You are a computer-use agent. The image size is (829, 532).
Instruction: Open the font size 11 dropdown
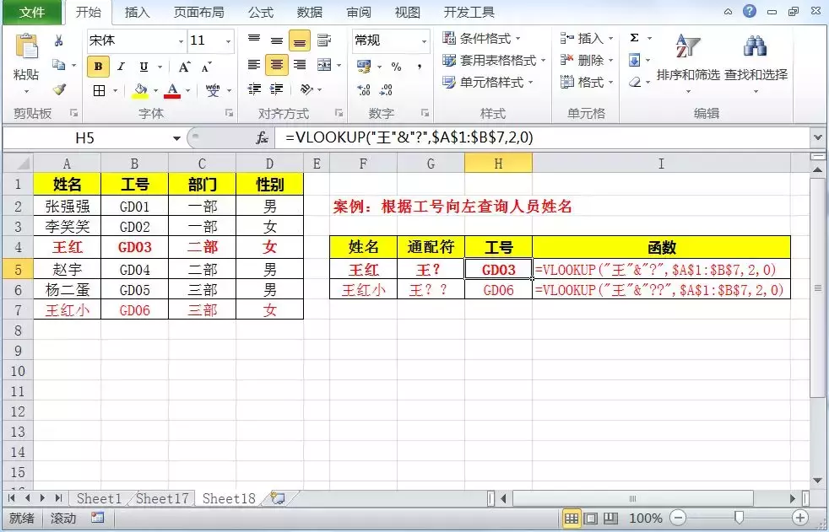coord(229,41)
